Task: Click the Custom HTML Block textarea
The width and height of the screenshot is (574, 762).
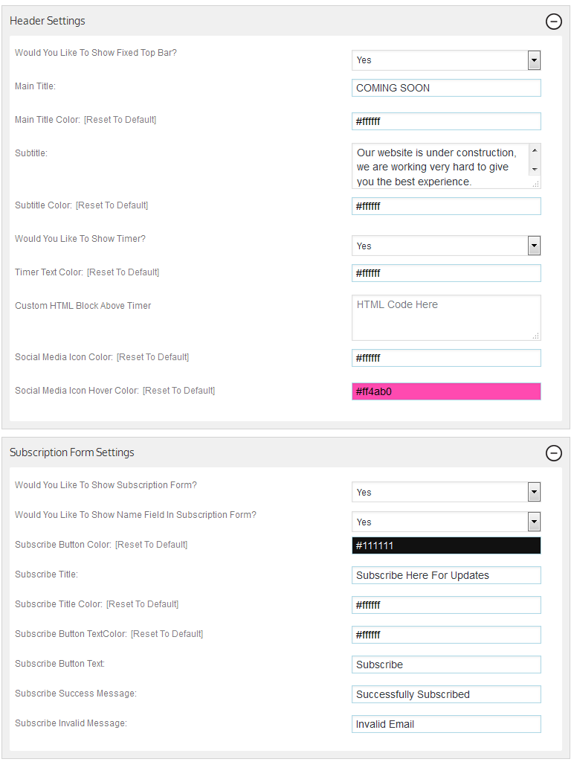Action: click(446, 318)
